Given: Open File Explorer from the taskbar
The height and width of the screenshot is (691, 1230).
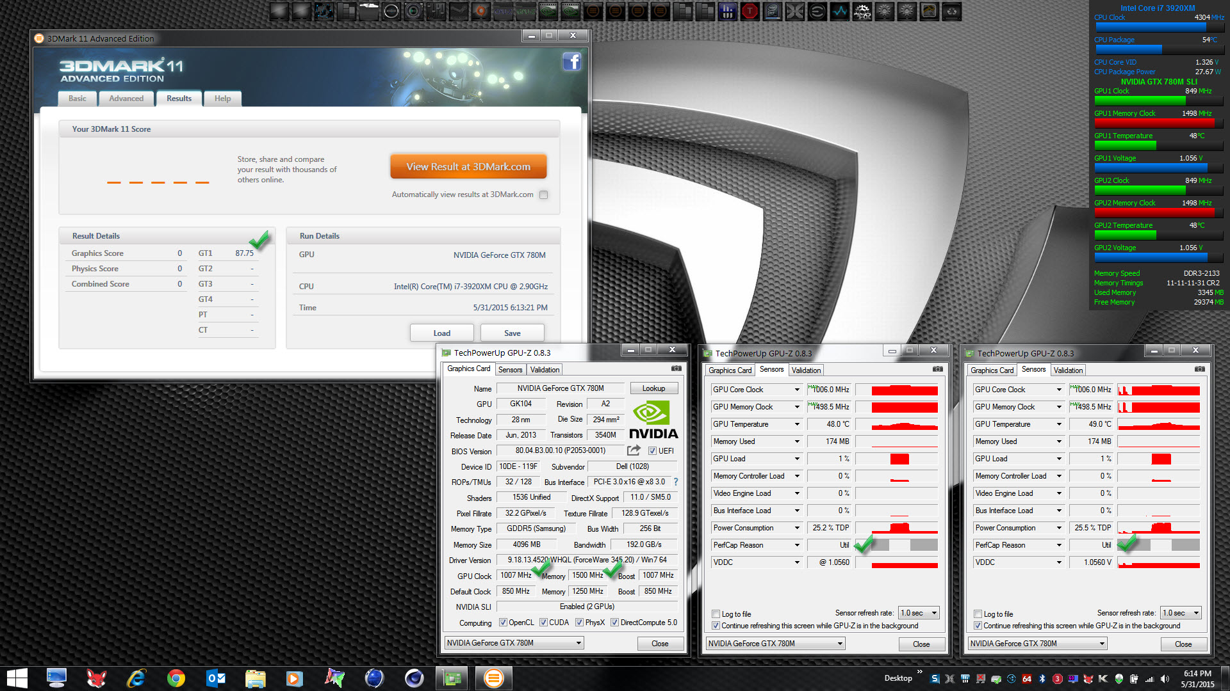Looking at the screenshot, I should coord(255,678).
